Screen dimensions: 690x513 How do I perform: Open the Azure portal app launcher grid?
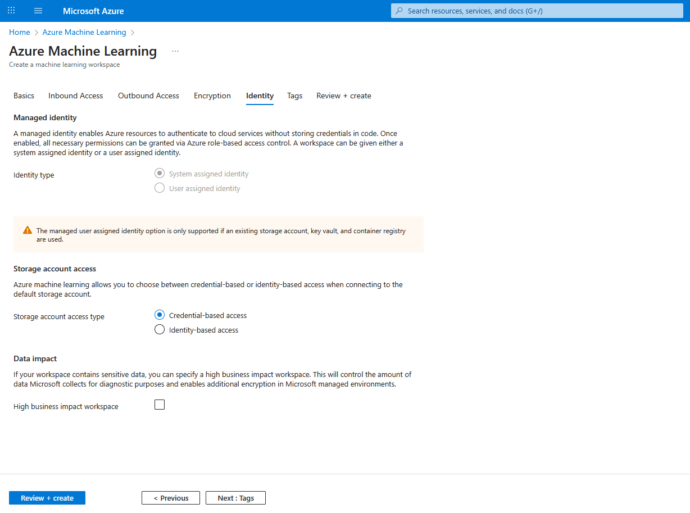pos(11,10)
